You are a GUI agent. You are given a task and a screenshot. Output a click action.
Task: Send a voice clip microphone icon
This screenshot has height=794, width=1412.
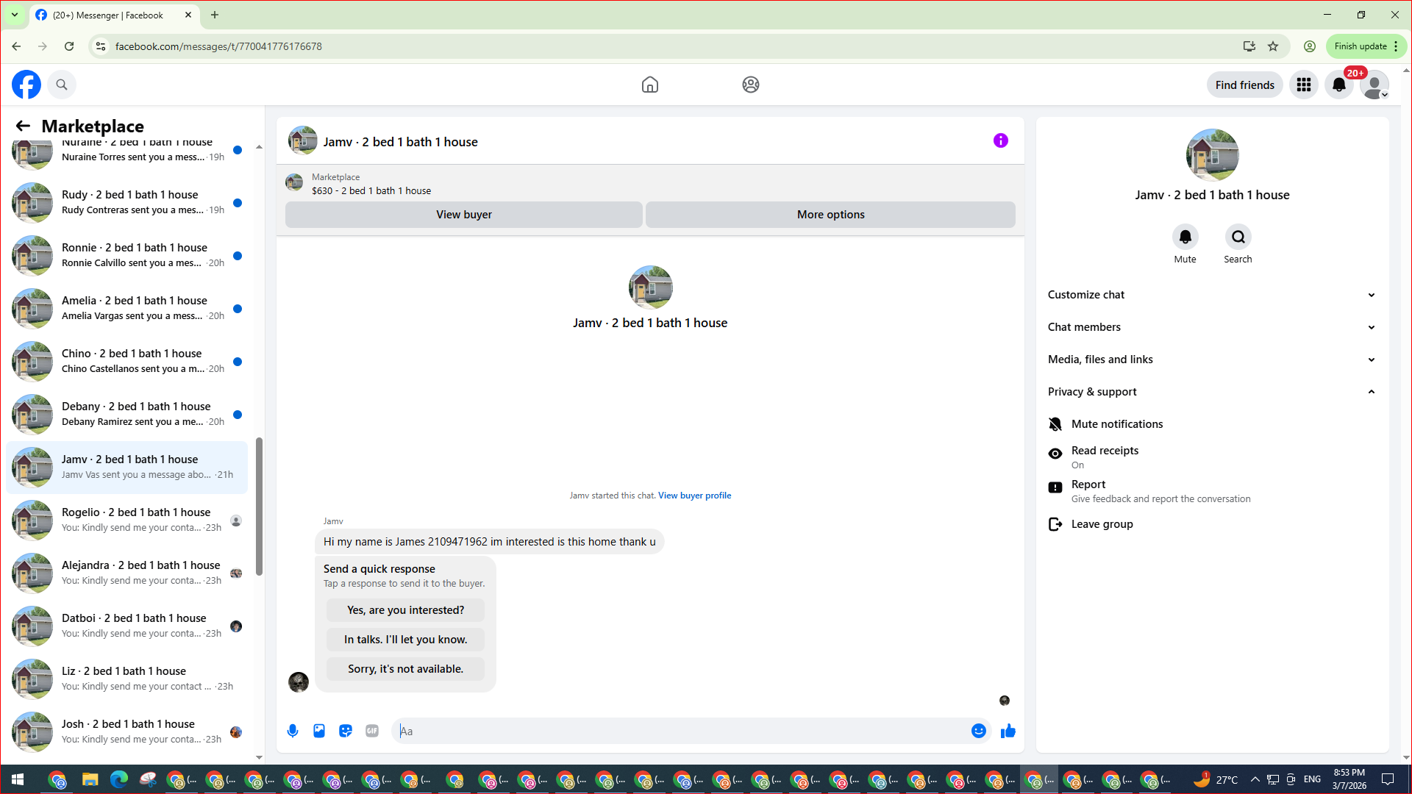293,731
